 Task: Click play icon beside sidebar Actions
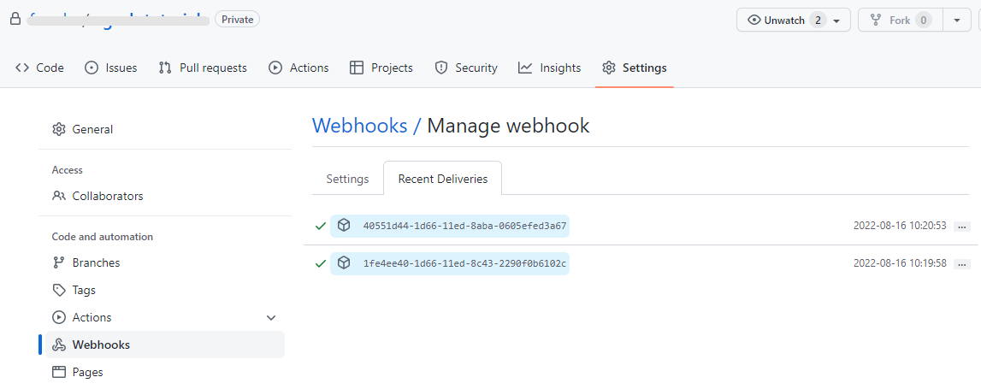click(x=59, y=317)
